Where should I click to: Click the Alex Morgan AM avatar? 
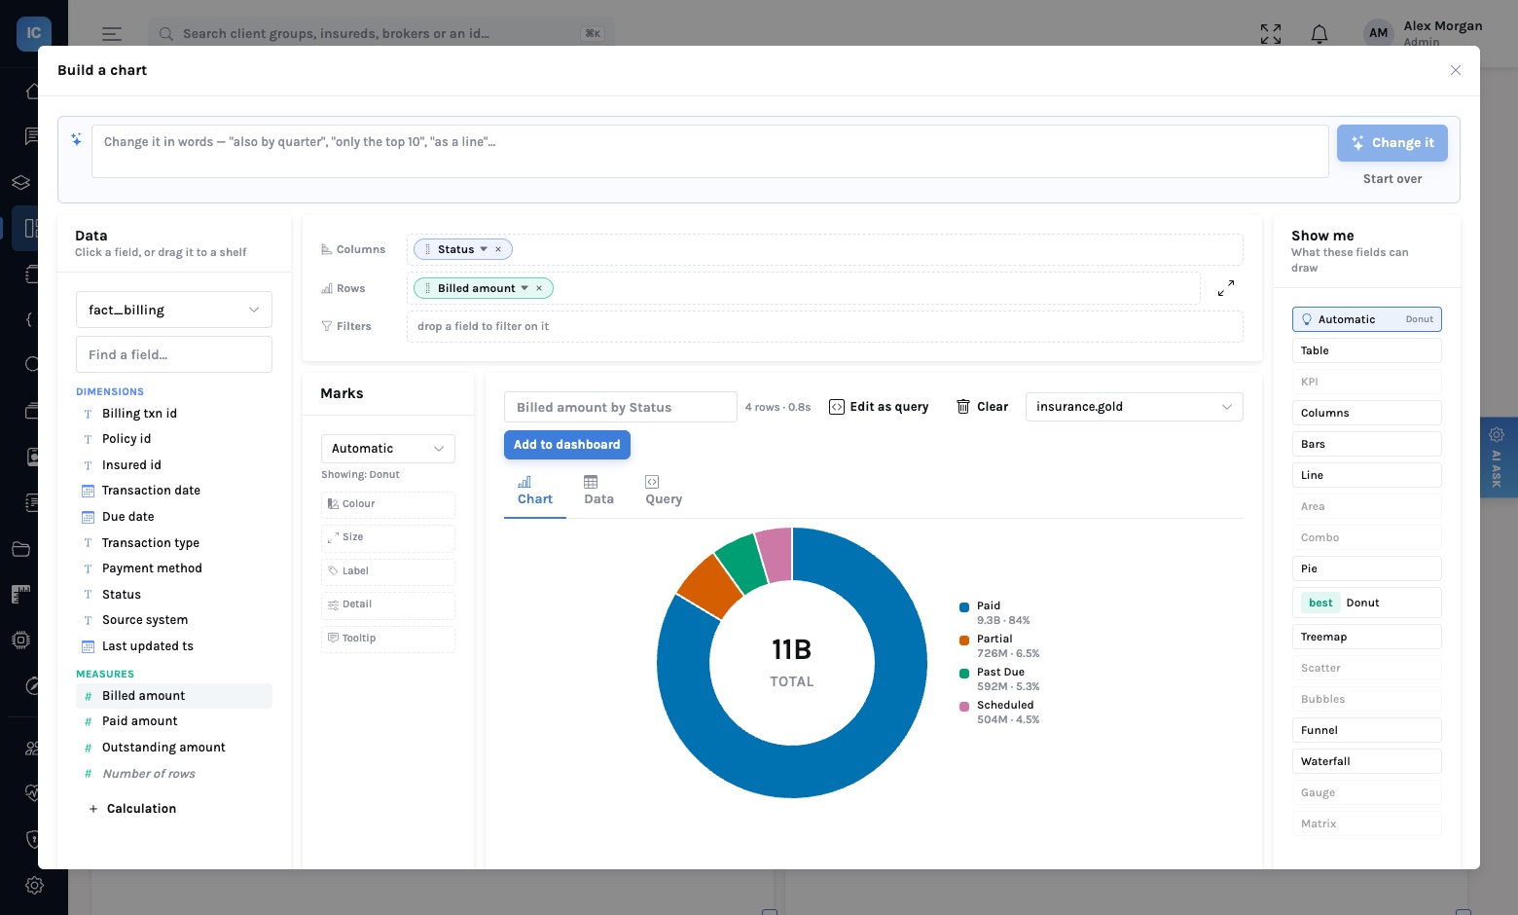pyautogui.click(x=1379, y=33)
